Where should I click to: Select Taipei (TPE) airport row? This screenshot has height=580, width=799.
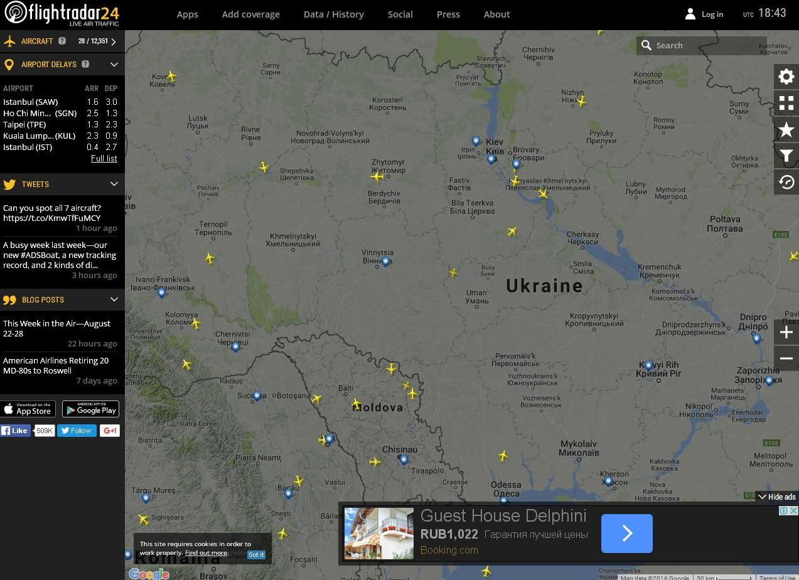[61, 124]
